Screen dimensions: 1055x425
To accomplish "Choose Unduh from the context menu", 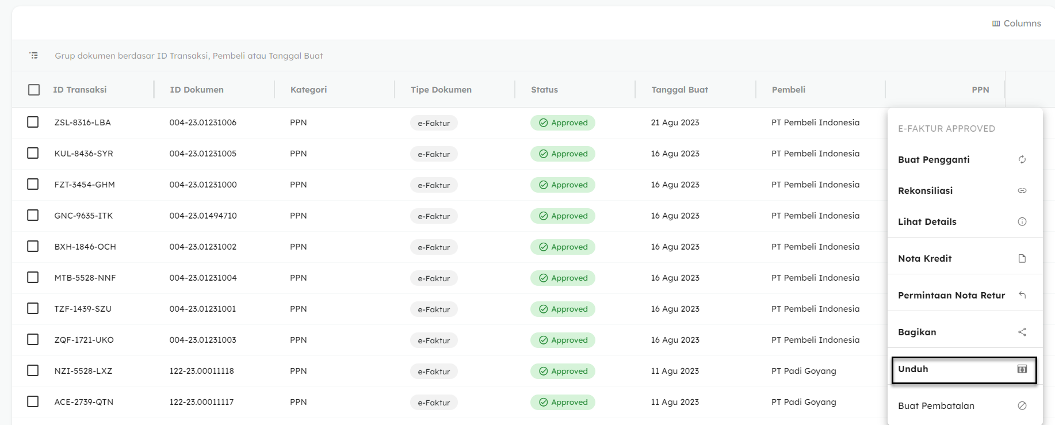I will tap(913, 369).
